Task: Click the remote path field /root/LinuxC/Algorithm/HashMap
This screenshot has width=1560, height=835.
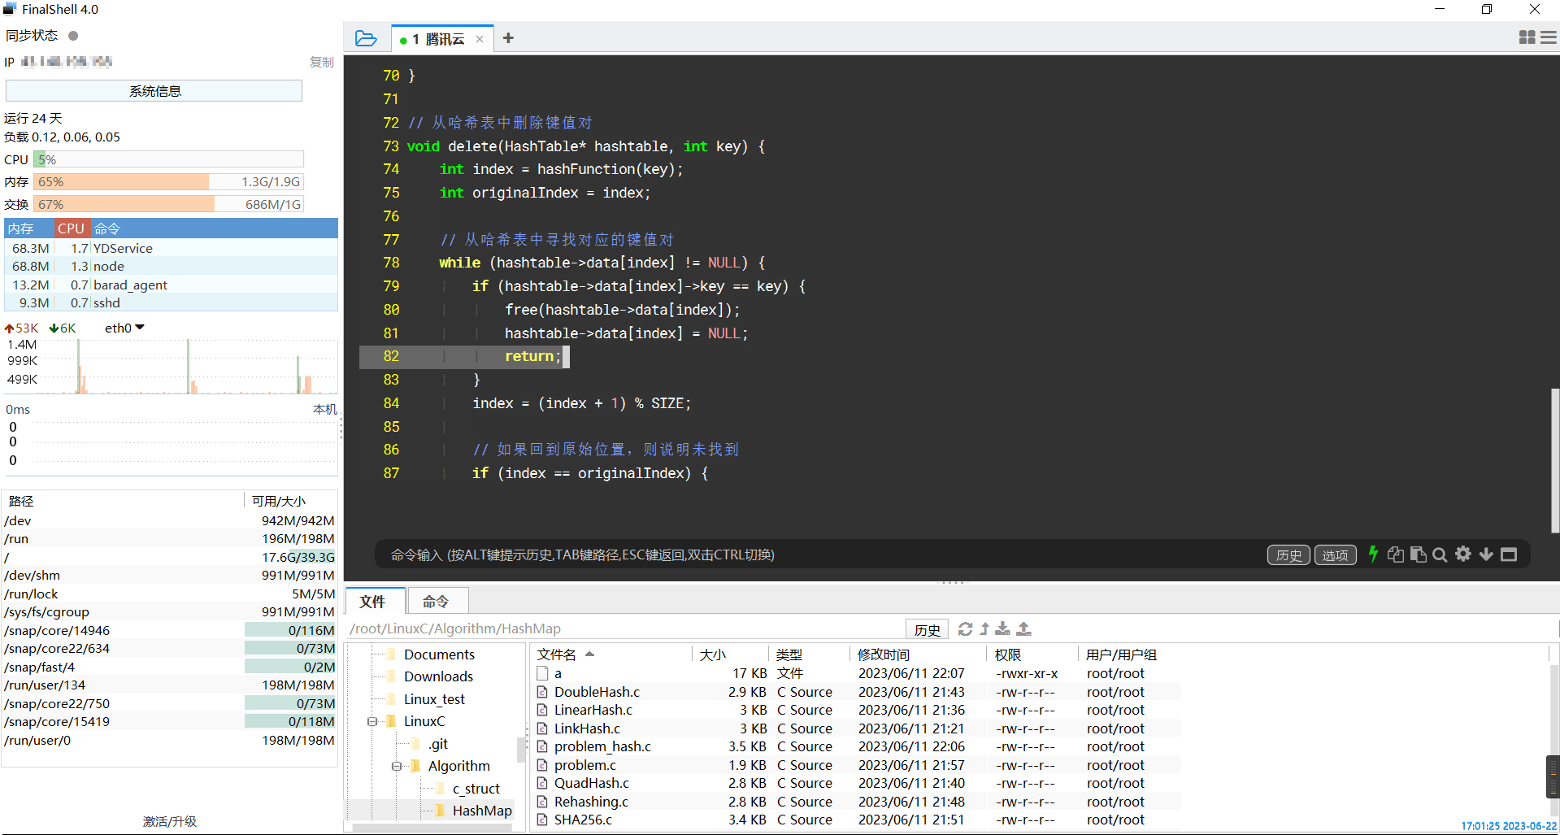Action: pos(626,628)
